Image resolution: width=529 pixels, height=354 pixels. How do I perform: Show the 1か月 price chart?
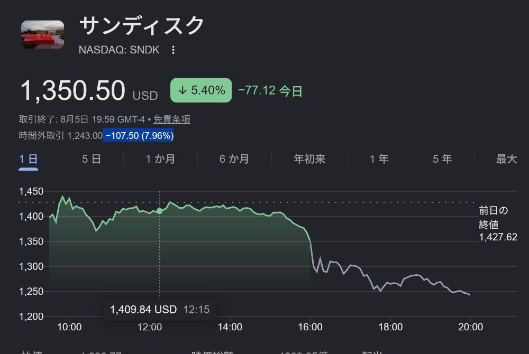point(160,159)
